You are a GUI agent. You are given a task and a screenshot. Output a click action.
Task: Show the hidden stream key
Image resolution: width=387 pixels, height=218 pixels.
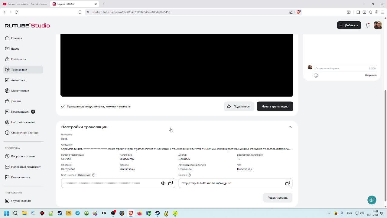pos(163,183)
